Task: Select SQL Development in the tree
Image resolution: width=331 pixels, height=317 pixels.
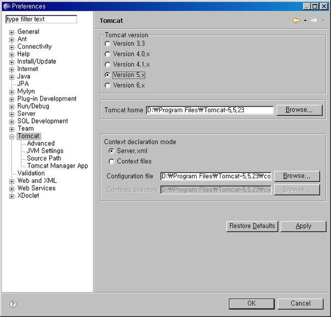Action: [x=43, y=121]
